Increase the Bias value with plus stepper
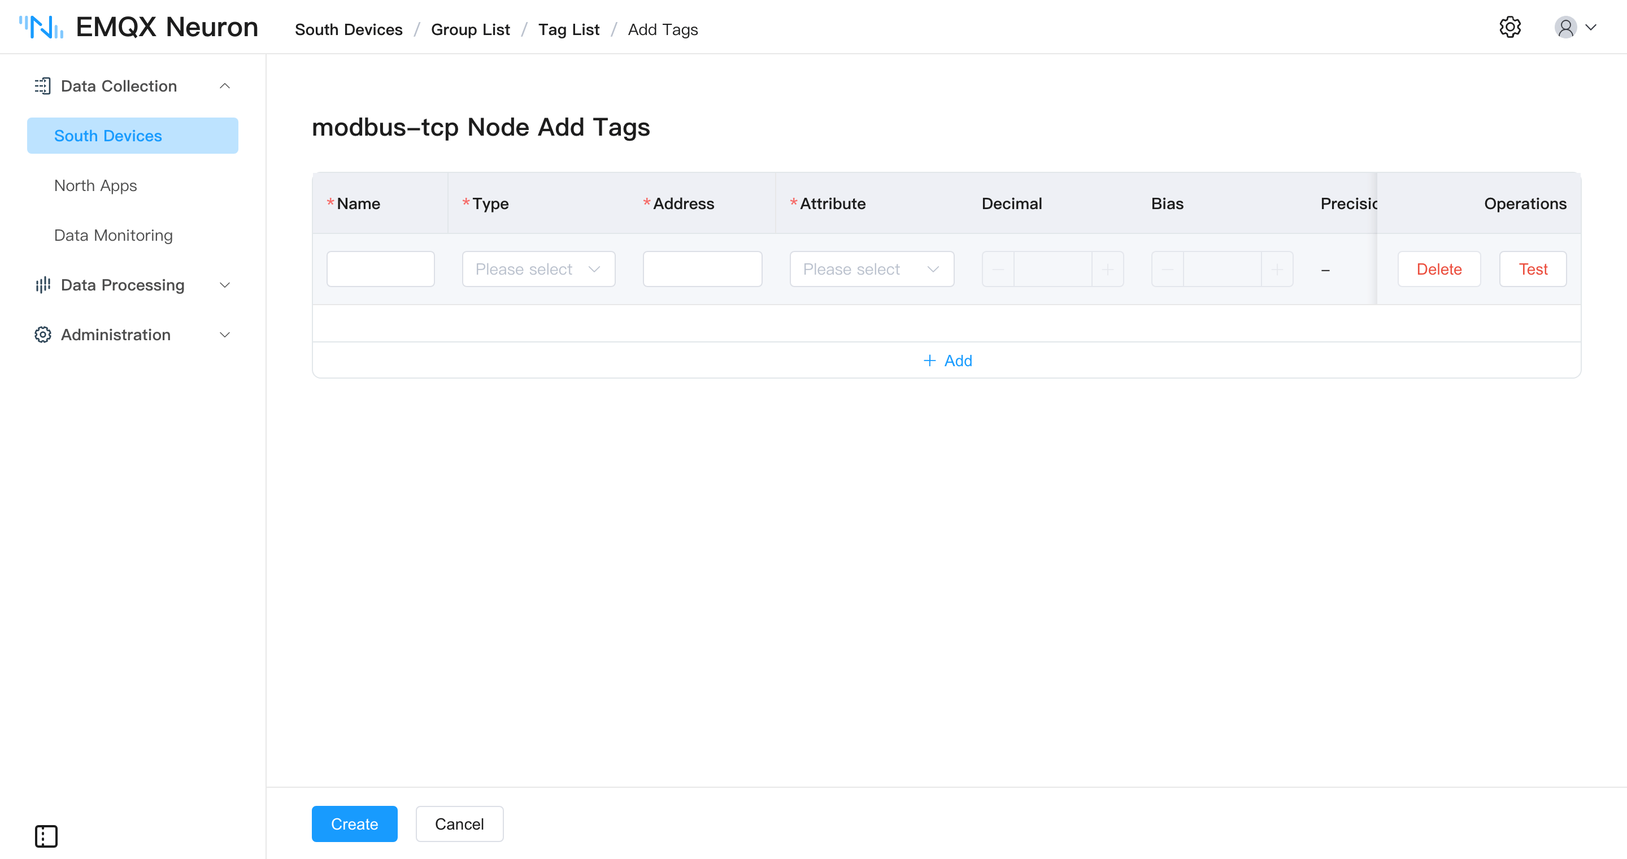The height and width of the screenshot is (859, 1627). [x=1277, y=269]
